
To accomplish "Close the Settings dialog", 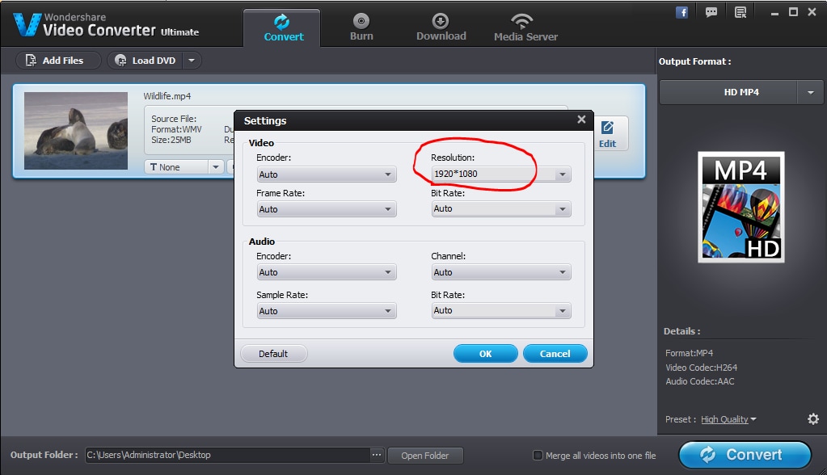I will tap(581, 120).
